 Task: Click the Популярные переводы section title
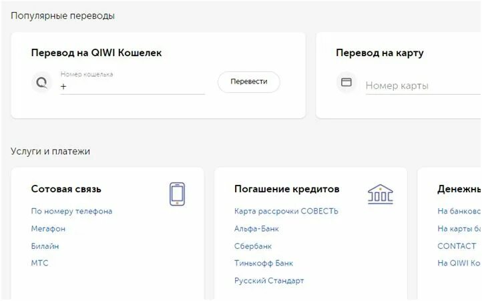[x=63, y=15]
